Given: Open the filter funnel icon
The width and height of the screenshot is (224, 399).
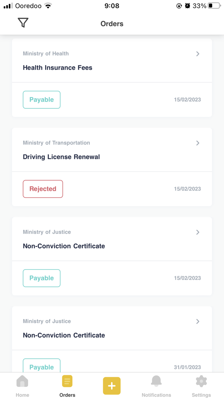Looking at the screenshot, I should point(23,23).
